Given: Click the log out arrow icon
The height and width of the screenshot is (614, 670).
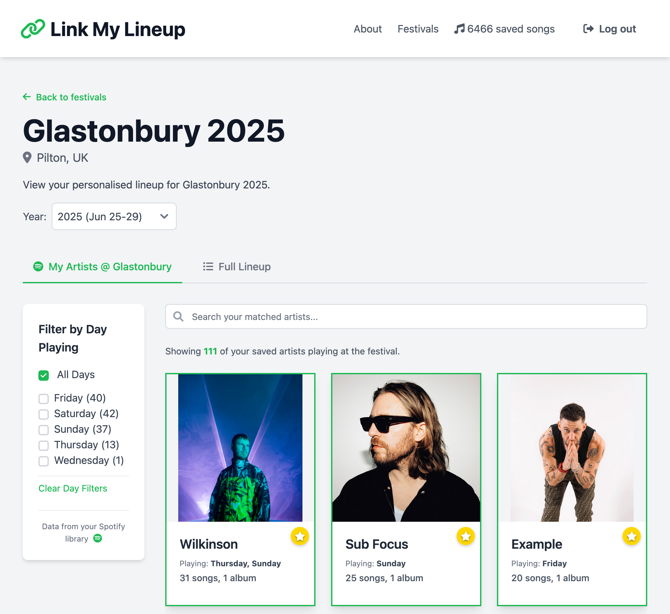Looking at the screenshot, I should click(x=588, y=29).
